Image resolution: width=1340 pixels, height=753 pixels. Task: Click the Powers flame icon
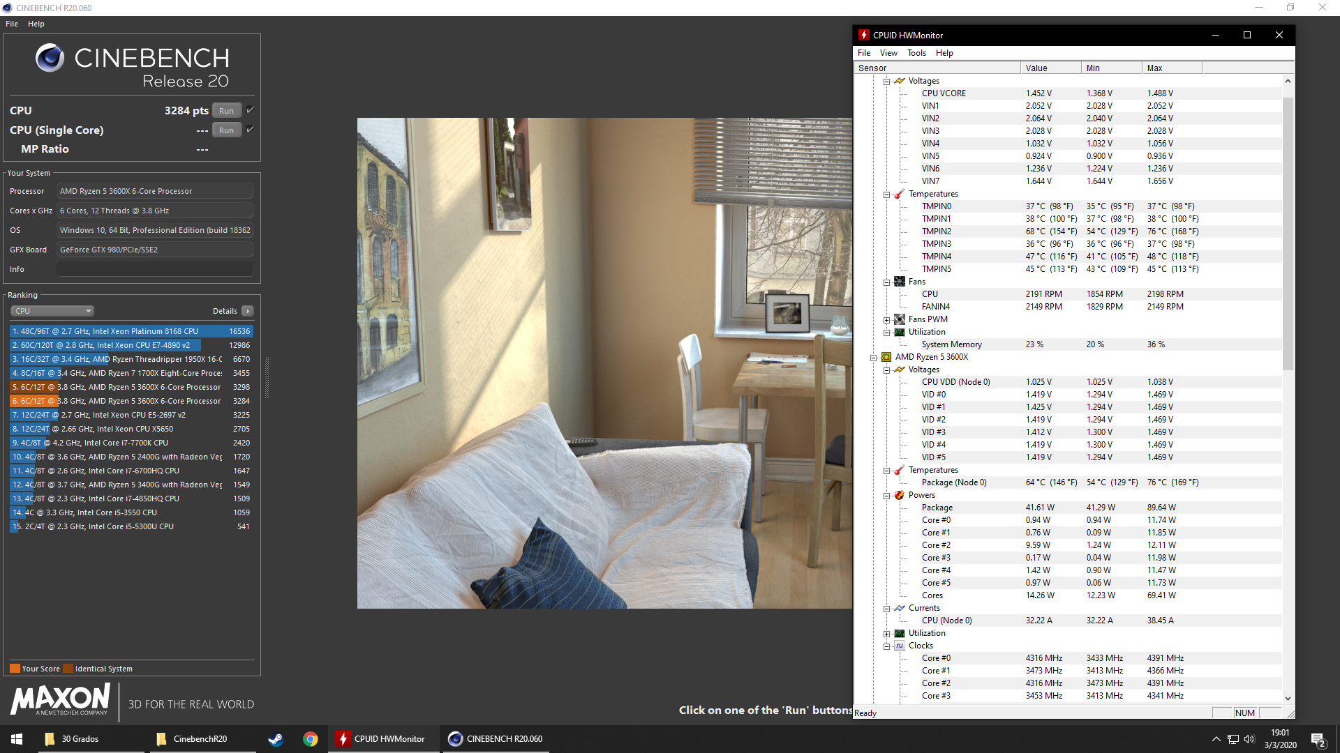[900, 495]
